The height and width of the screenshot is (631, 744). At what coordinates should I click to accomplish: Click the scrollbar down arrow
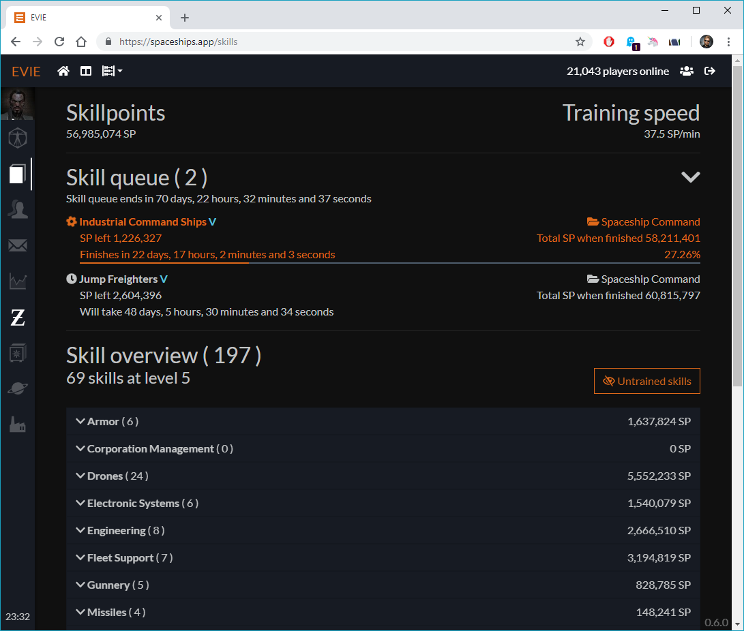coord(737,624)
